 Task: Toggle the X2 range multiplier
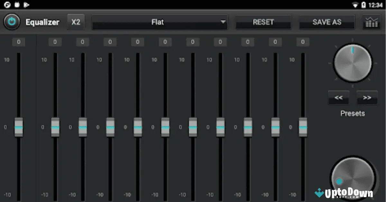click(x=76, y=22)
